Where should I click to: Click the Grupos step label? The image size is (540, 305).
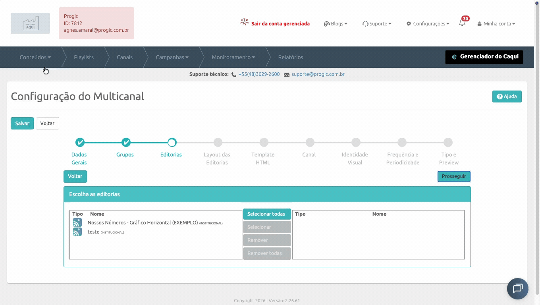[x=125, y=154]
